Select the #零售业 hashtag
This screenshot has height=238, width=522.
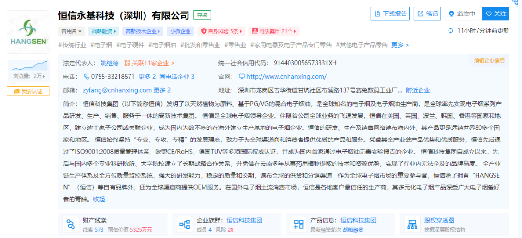[x=235, y=45]
